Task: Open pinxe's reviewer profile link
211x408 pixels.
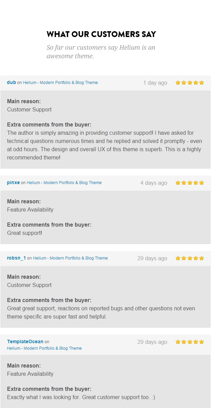Action: tap(13, 183)
